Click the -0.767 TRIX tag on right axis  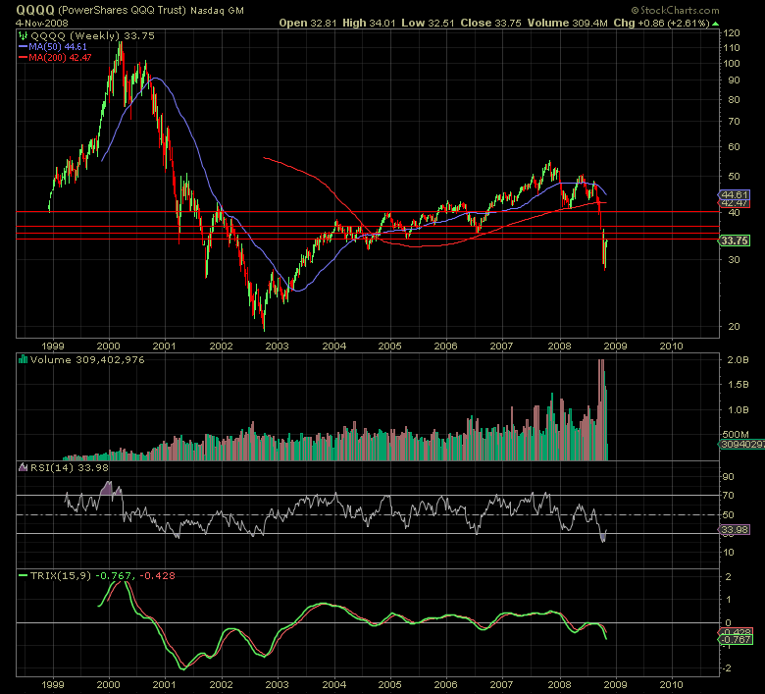pyautogui.click(x=735, y=640)
